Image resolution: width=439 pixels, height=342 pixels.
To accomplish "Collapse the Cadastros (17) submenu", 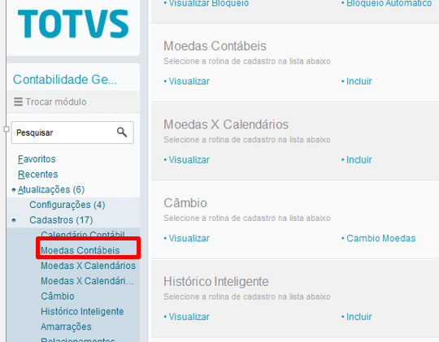I will pos(61,220).
